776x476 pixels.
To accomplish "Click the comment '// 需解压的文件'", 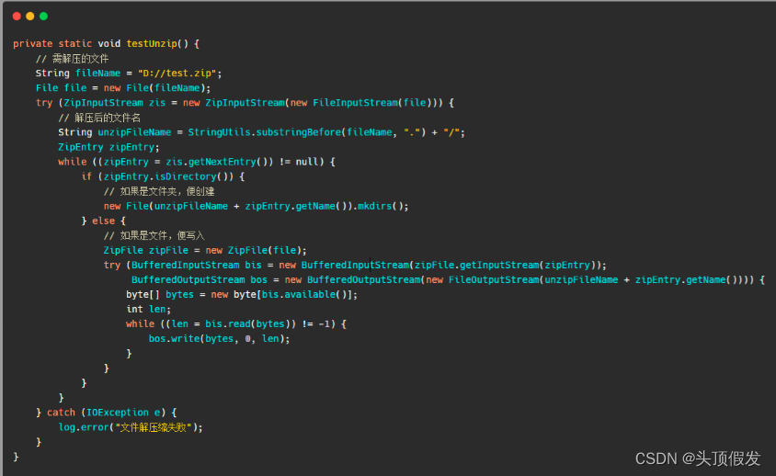I will [73, 59].
